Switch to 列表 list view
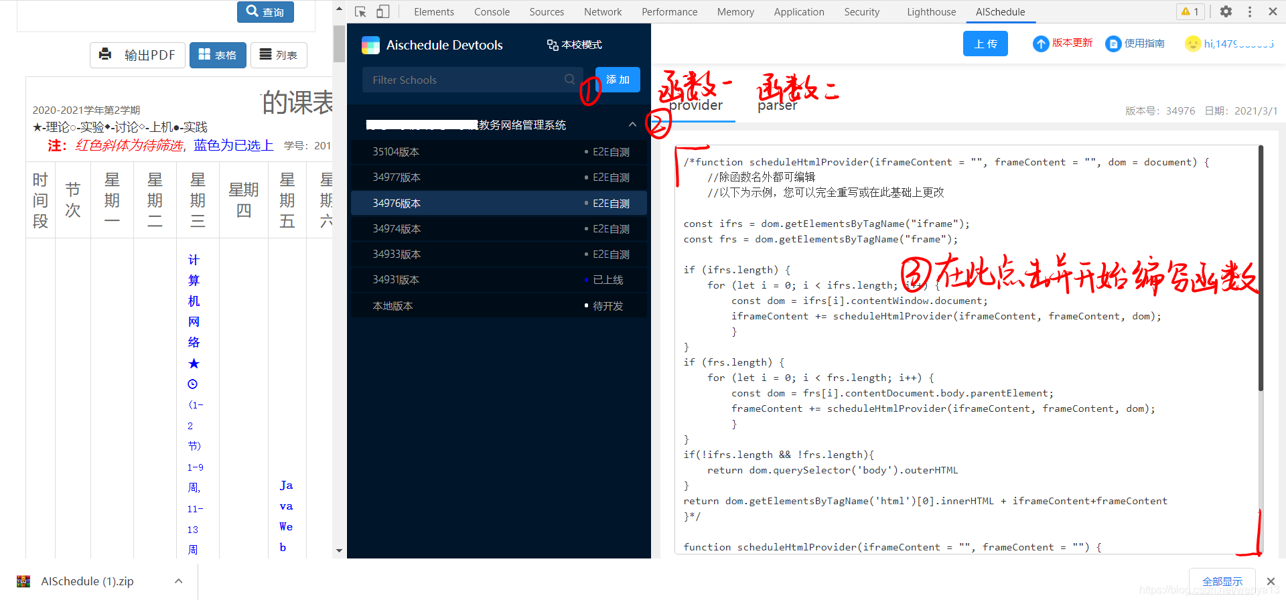The height and width of the screenshot is (602, 1286). click(279, 55)
